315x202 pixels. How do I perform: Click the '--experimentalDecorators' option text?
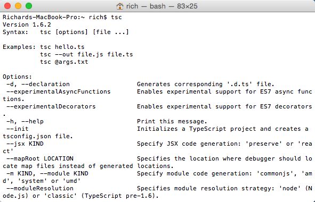[51, 106]
